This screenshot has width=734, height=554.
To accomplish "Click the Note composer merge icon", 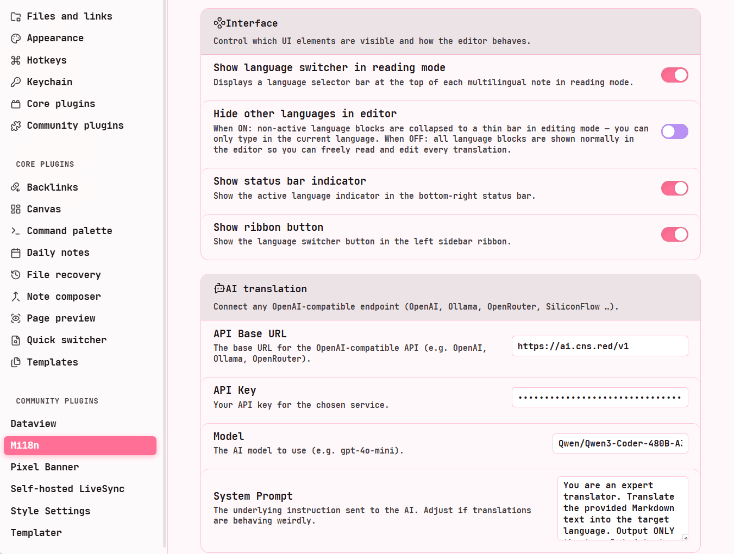I will pos(16,297).
